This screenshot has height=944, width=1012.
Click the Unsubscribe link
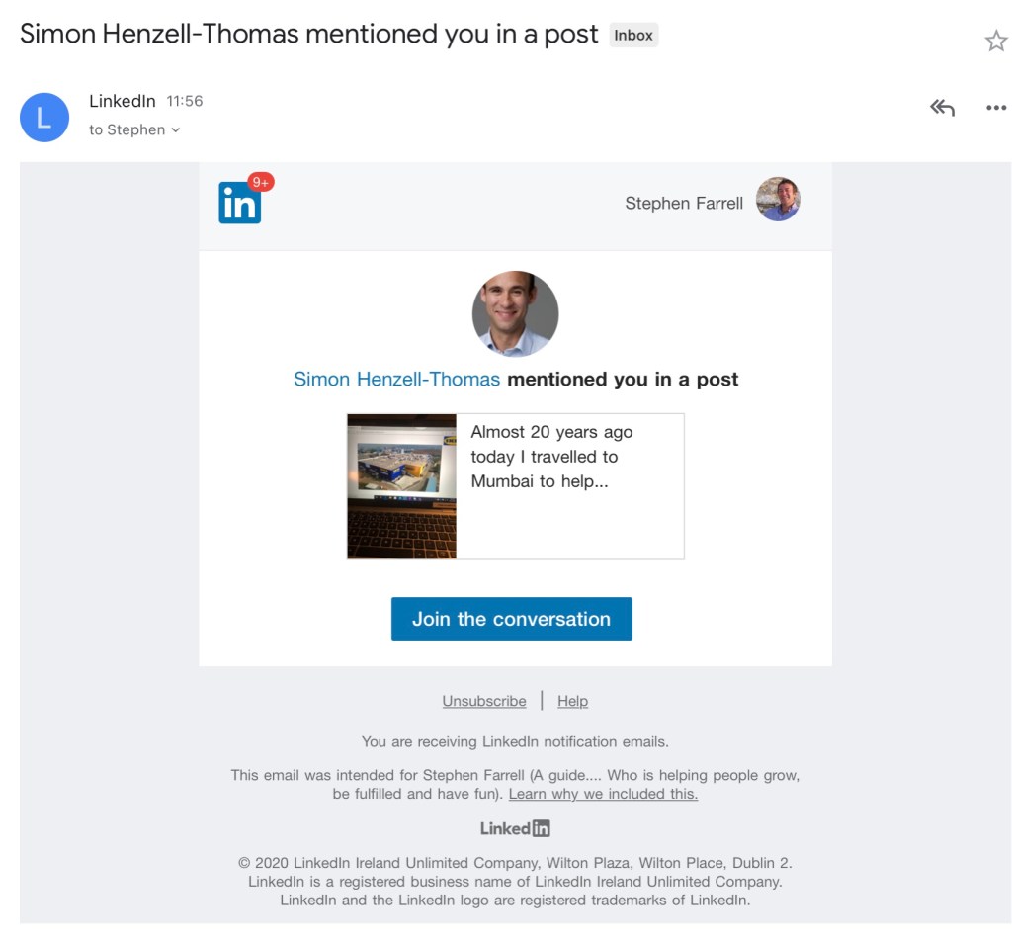(x=484, y=701)
